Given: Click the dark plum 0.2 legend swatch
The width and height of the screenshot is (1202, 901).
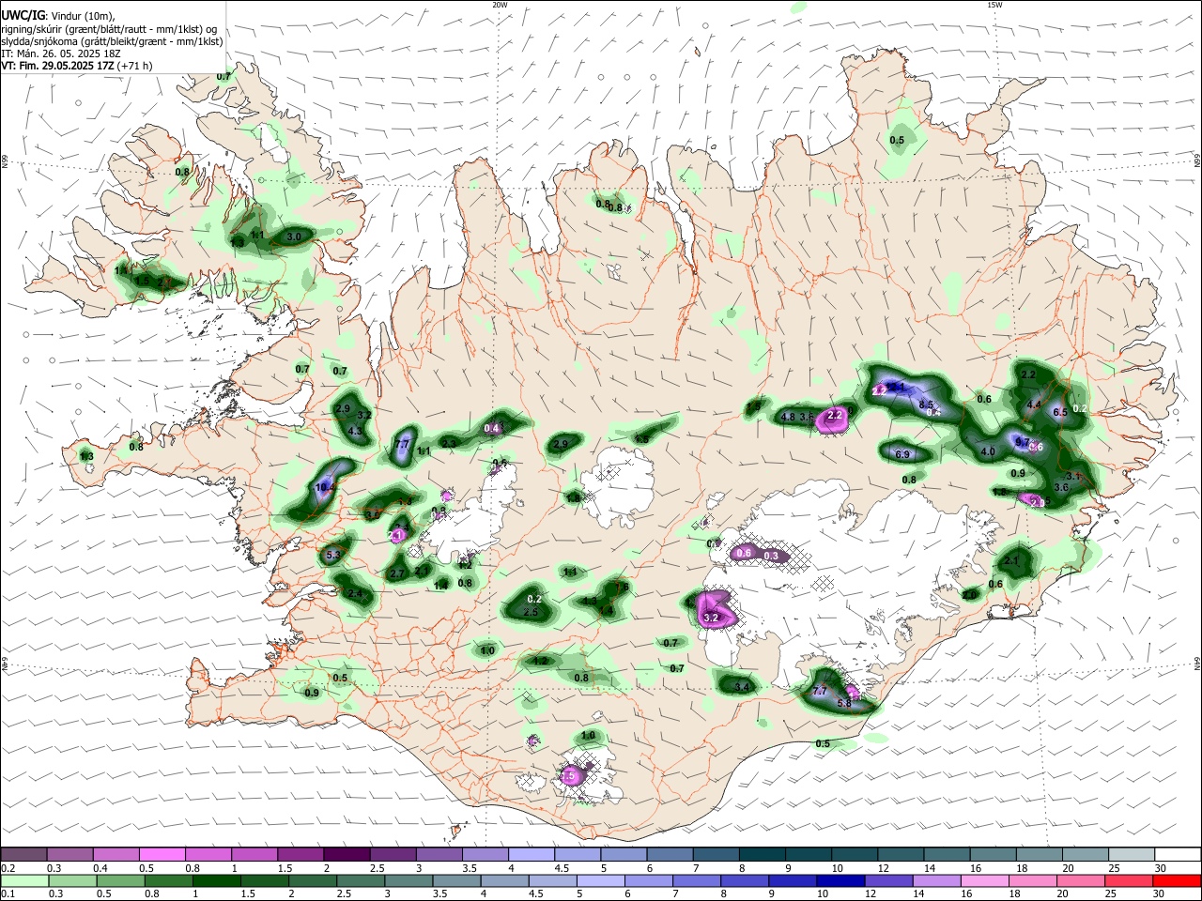Looking at the screenshot, I should pyautogui.click(x=23, y=855).
